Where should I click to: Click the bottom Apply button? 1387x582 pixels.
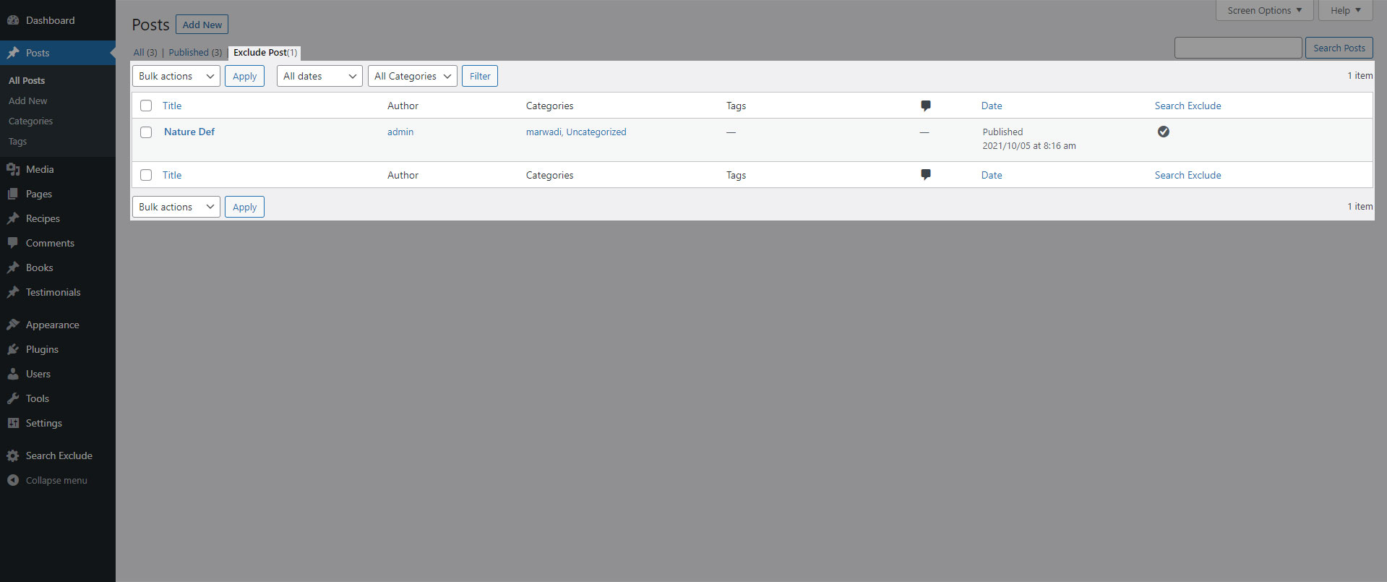click(244, 207)
